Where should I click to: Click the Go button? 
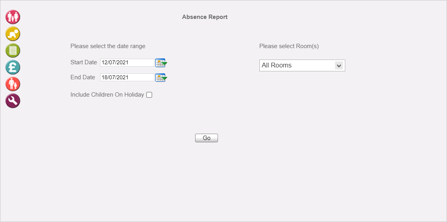click(x=207, y=138)
